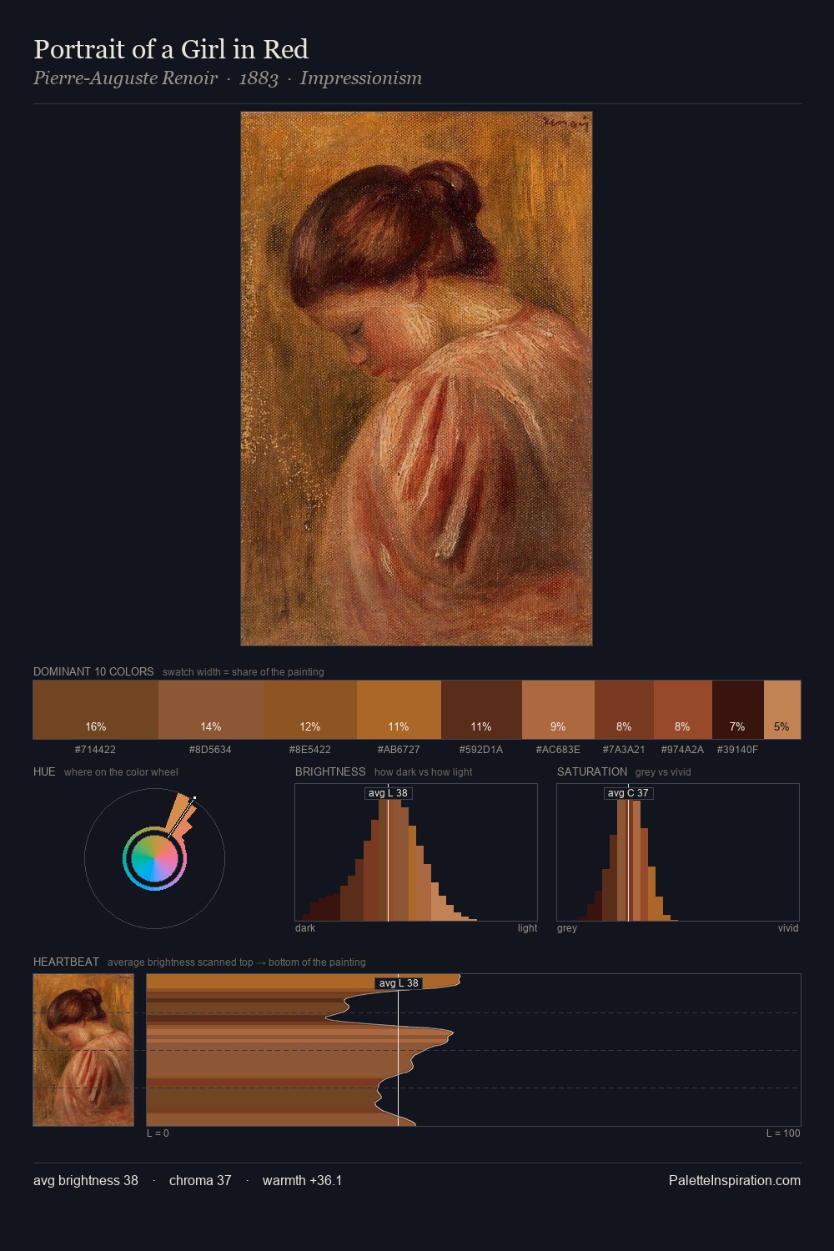Click the 'SATURATION' section heading
The width and height of the screenshot is (834, 1251).
pos(592,771)
